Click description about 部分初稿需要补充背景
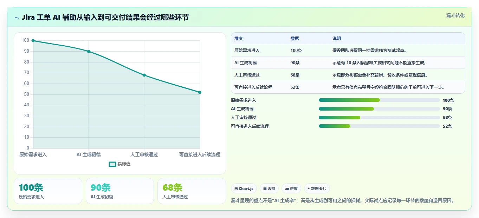Image resolution: width=479 pixels, height=218 pixels. pyautogui.click(x=380, y=75)
